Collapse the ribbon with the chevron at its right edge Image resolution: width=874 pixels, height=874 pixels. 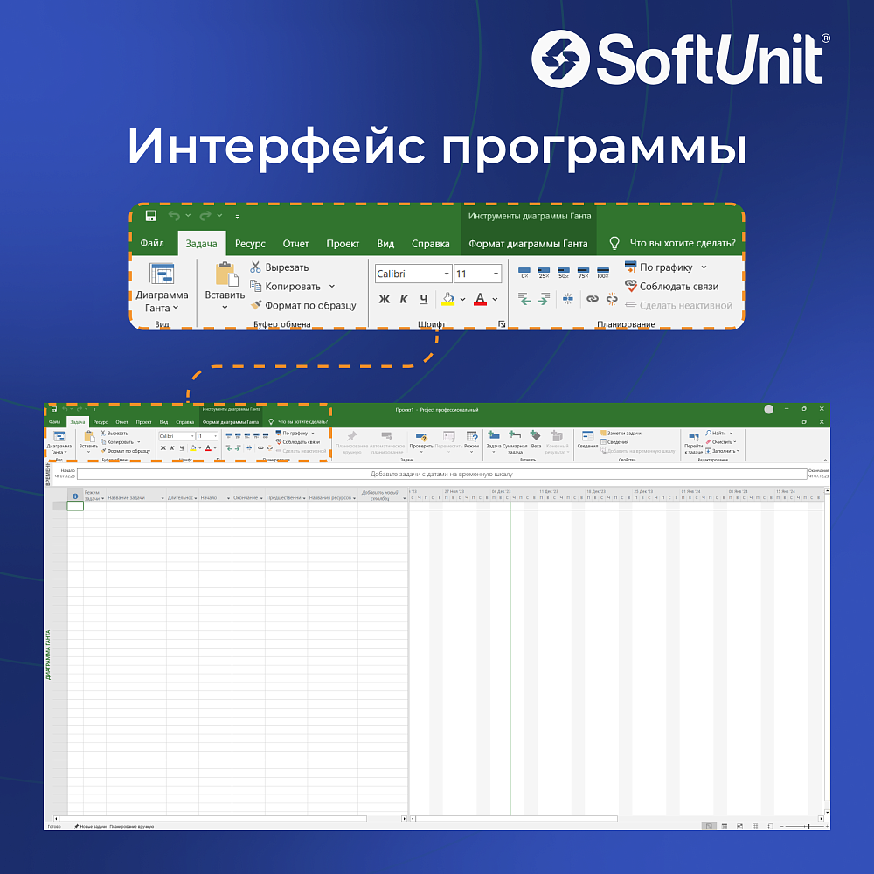pos(825,460)
